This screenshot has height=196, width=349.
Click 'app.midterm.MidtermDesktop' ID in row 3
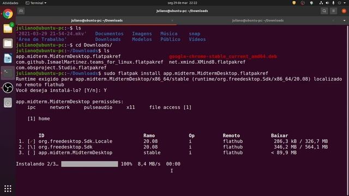point(75,152)
